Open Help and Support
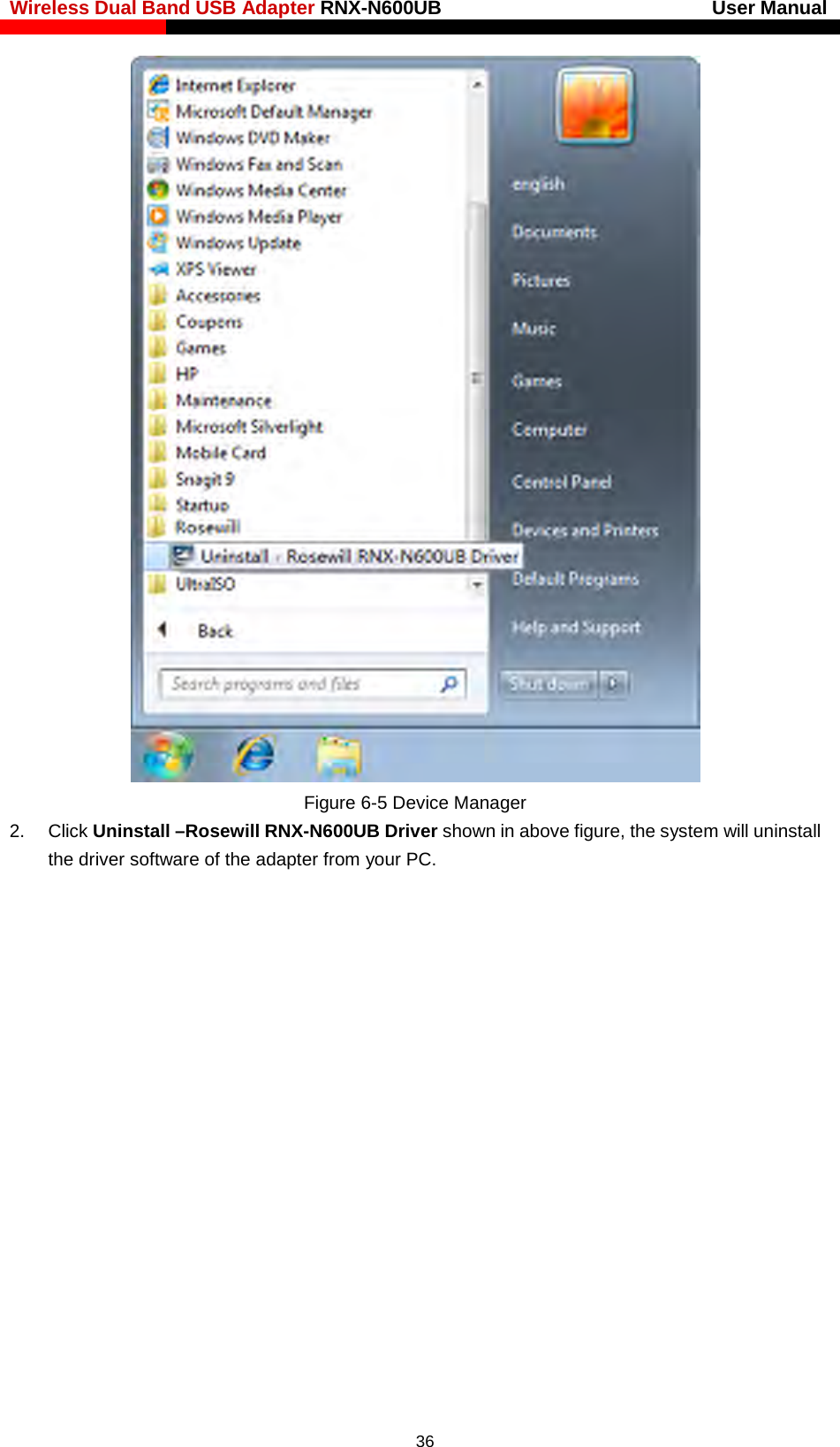This screenshot has width=840, height=1447. tap(576, 627)
